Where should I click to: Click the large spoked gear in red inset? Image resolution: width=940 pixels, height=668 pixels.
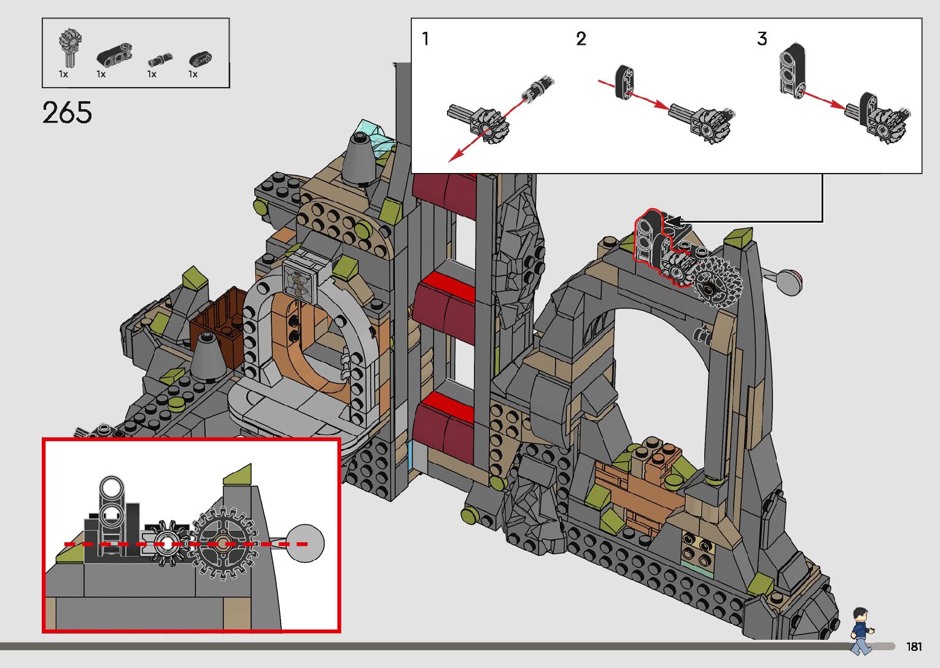[x=222, y=543]
